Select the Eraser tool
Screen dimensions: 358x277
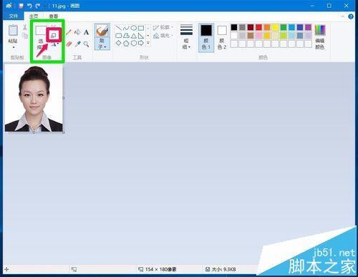click(x=69, y=44)
